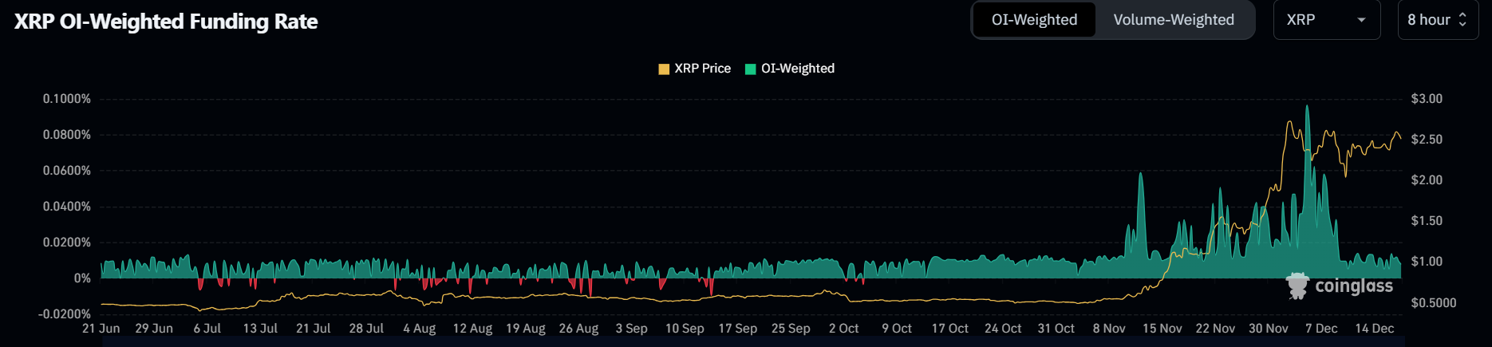Expand the XRP dropdown arrow
Viewport: 1492px width, 347px height.
pyautogui.click(x=1361, y=20)
